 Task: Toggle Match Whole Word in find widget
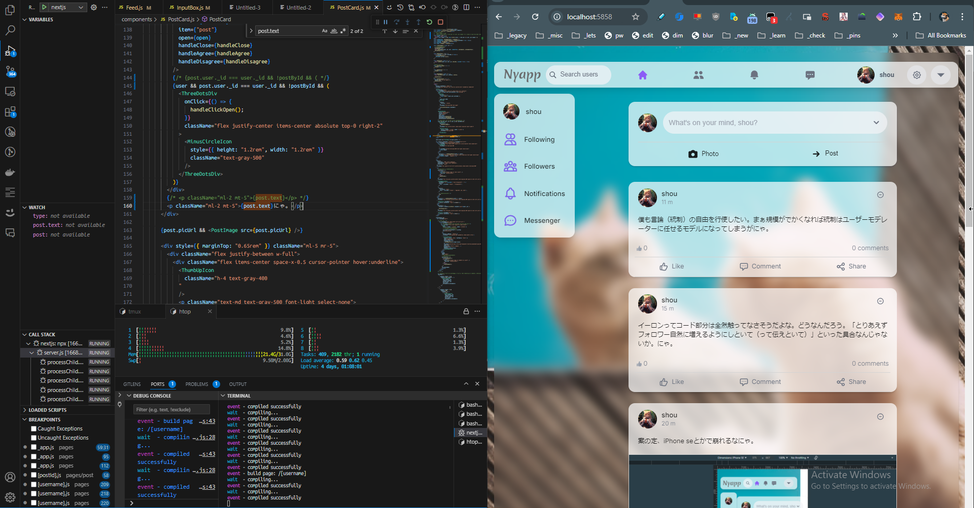(334, 31)
